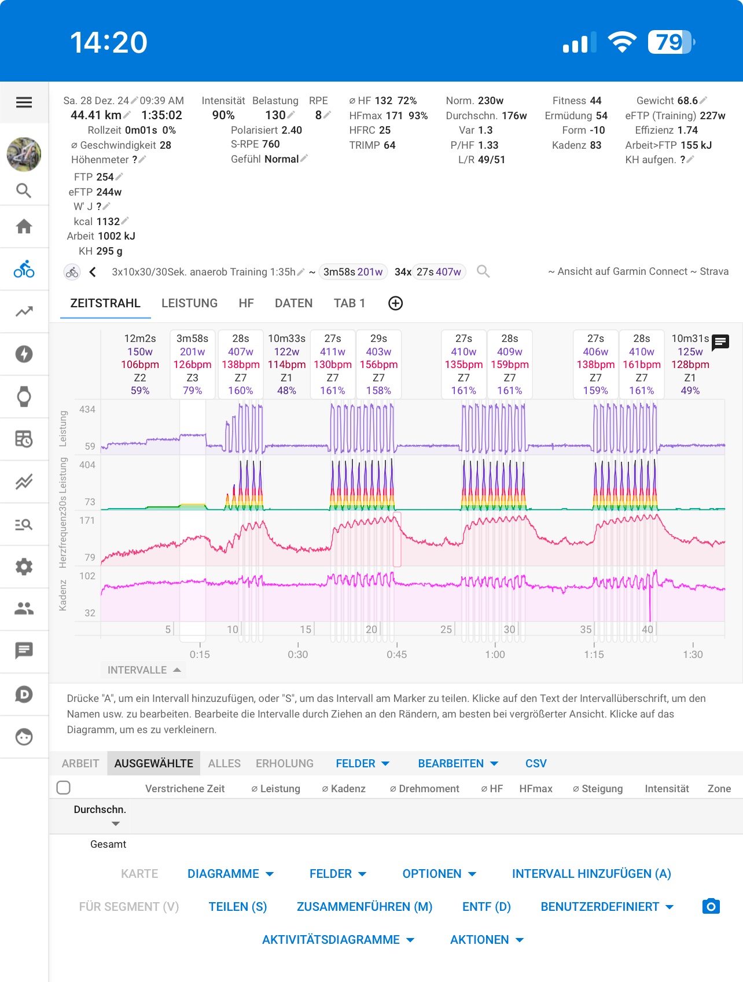743x982 pixels.
Task: Open the Discourse forum icon
Action: (x=24, y=694)
